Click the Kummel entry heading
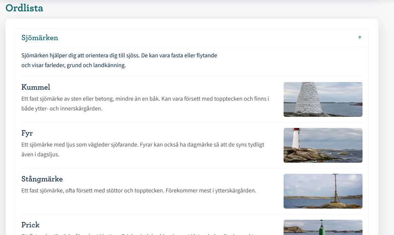Viewport: 394px width, 235px height. [x=36, y=87]
